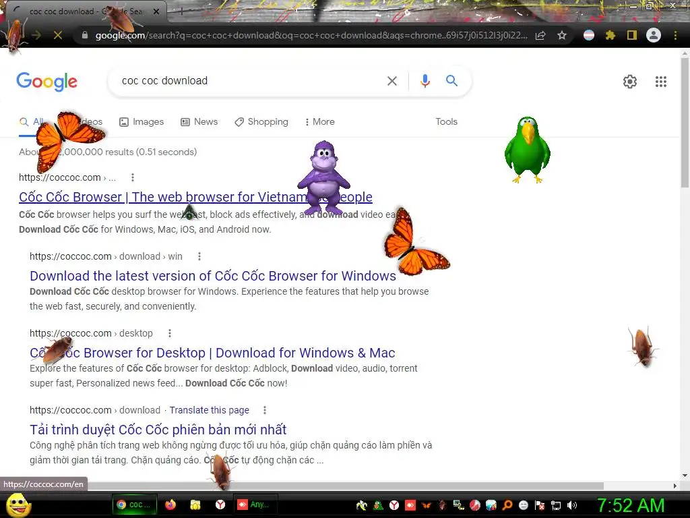690x518 pixels.
Task: Click the purple BonziBuddy gorilla
Action: (x=324, y=177)
